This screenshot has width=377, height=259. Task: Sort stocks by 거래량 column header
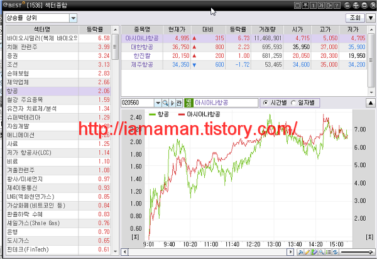click(x=267, y=30)
